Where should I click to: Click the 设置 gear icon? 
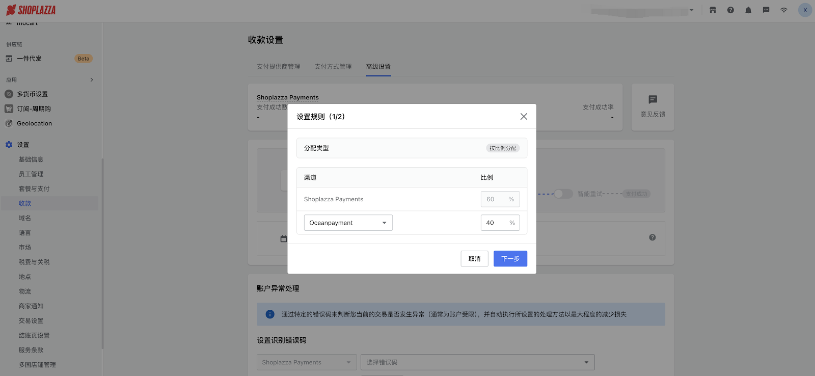(x=9, y=145)
